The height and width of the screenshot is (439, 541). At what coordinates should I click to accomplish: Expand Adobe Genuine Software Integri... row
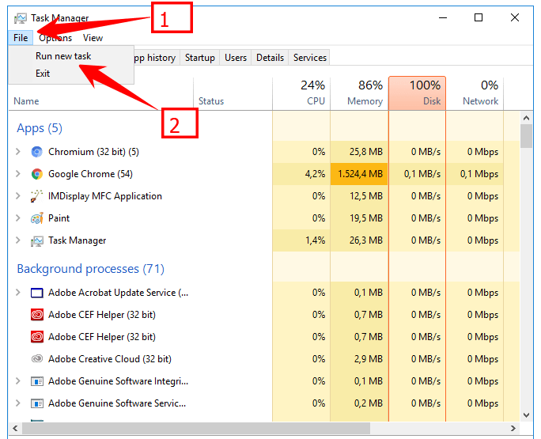point(18,380)
